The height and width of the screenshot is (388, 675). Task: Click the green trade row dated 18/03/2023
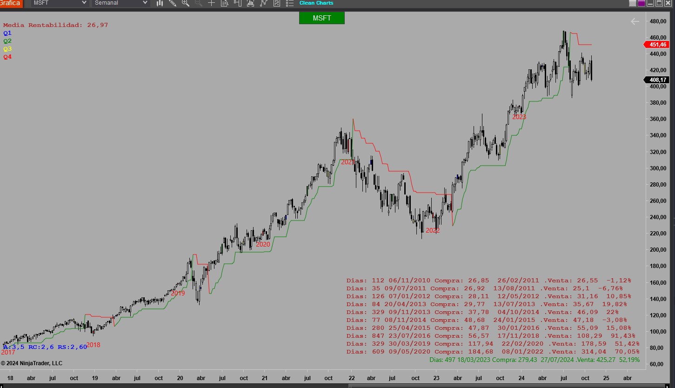click(x=535, y=360)
